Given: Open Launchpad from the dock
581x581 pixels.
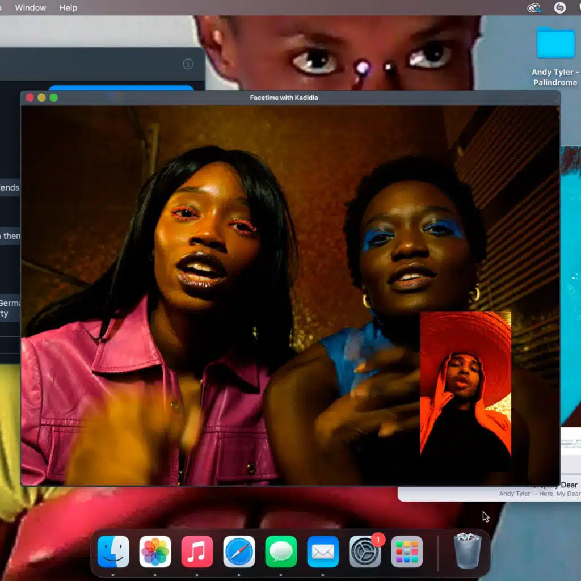Looking at the screenshot, I should (407, 551).
